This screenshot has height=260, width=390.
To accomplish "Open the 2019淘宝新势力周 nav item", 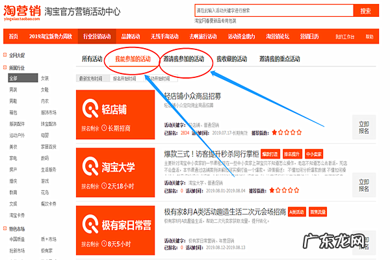I will 51,36.
